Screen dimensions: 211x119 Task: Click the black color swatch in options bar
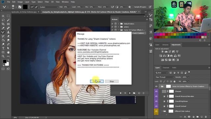pos(25,7)
